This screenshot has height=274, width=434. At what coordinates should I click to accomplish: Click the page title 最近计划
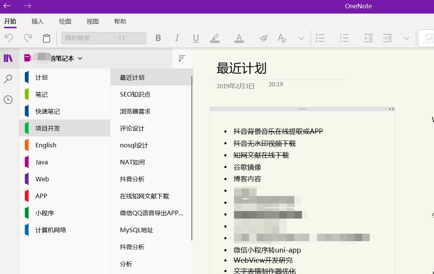point(242,68)
